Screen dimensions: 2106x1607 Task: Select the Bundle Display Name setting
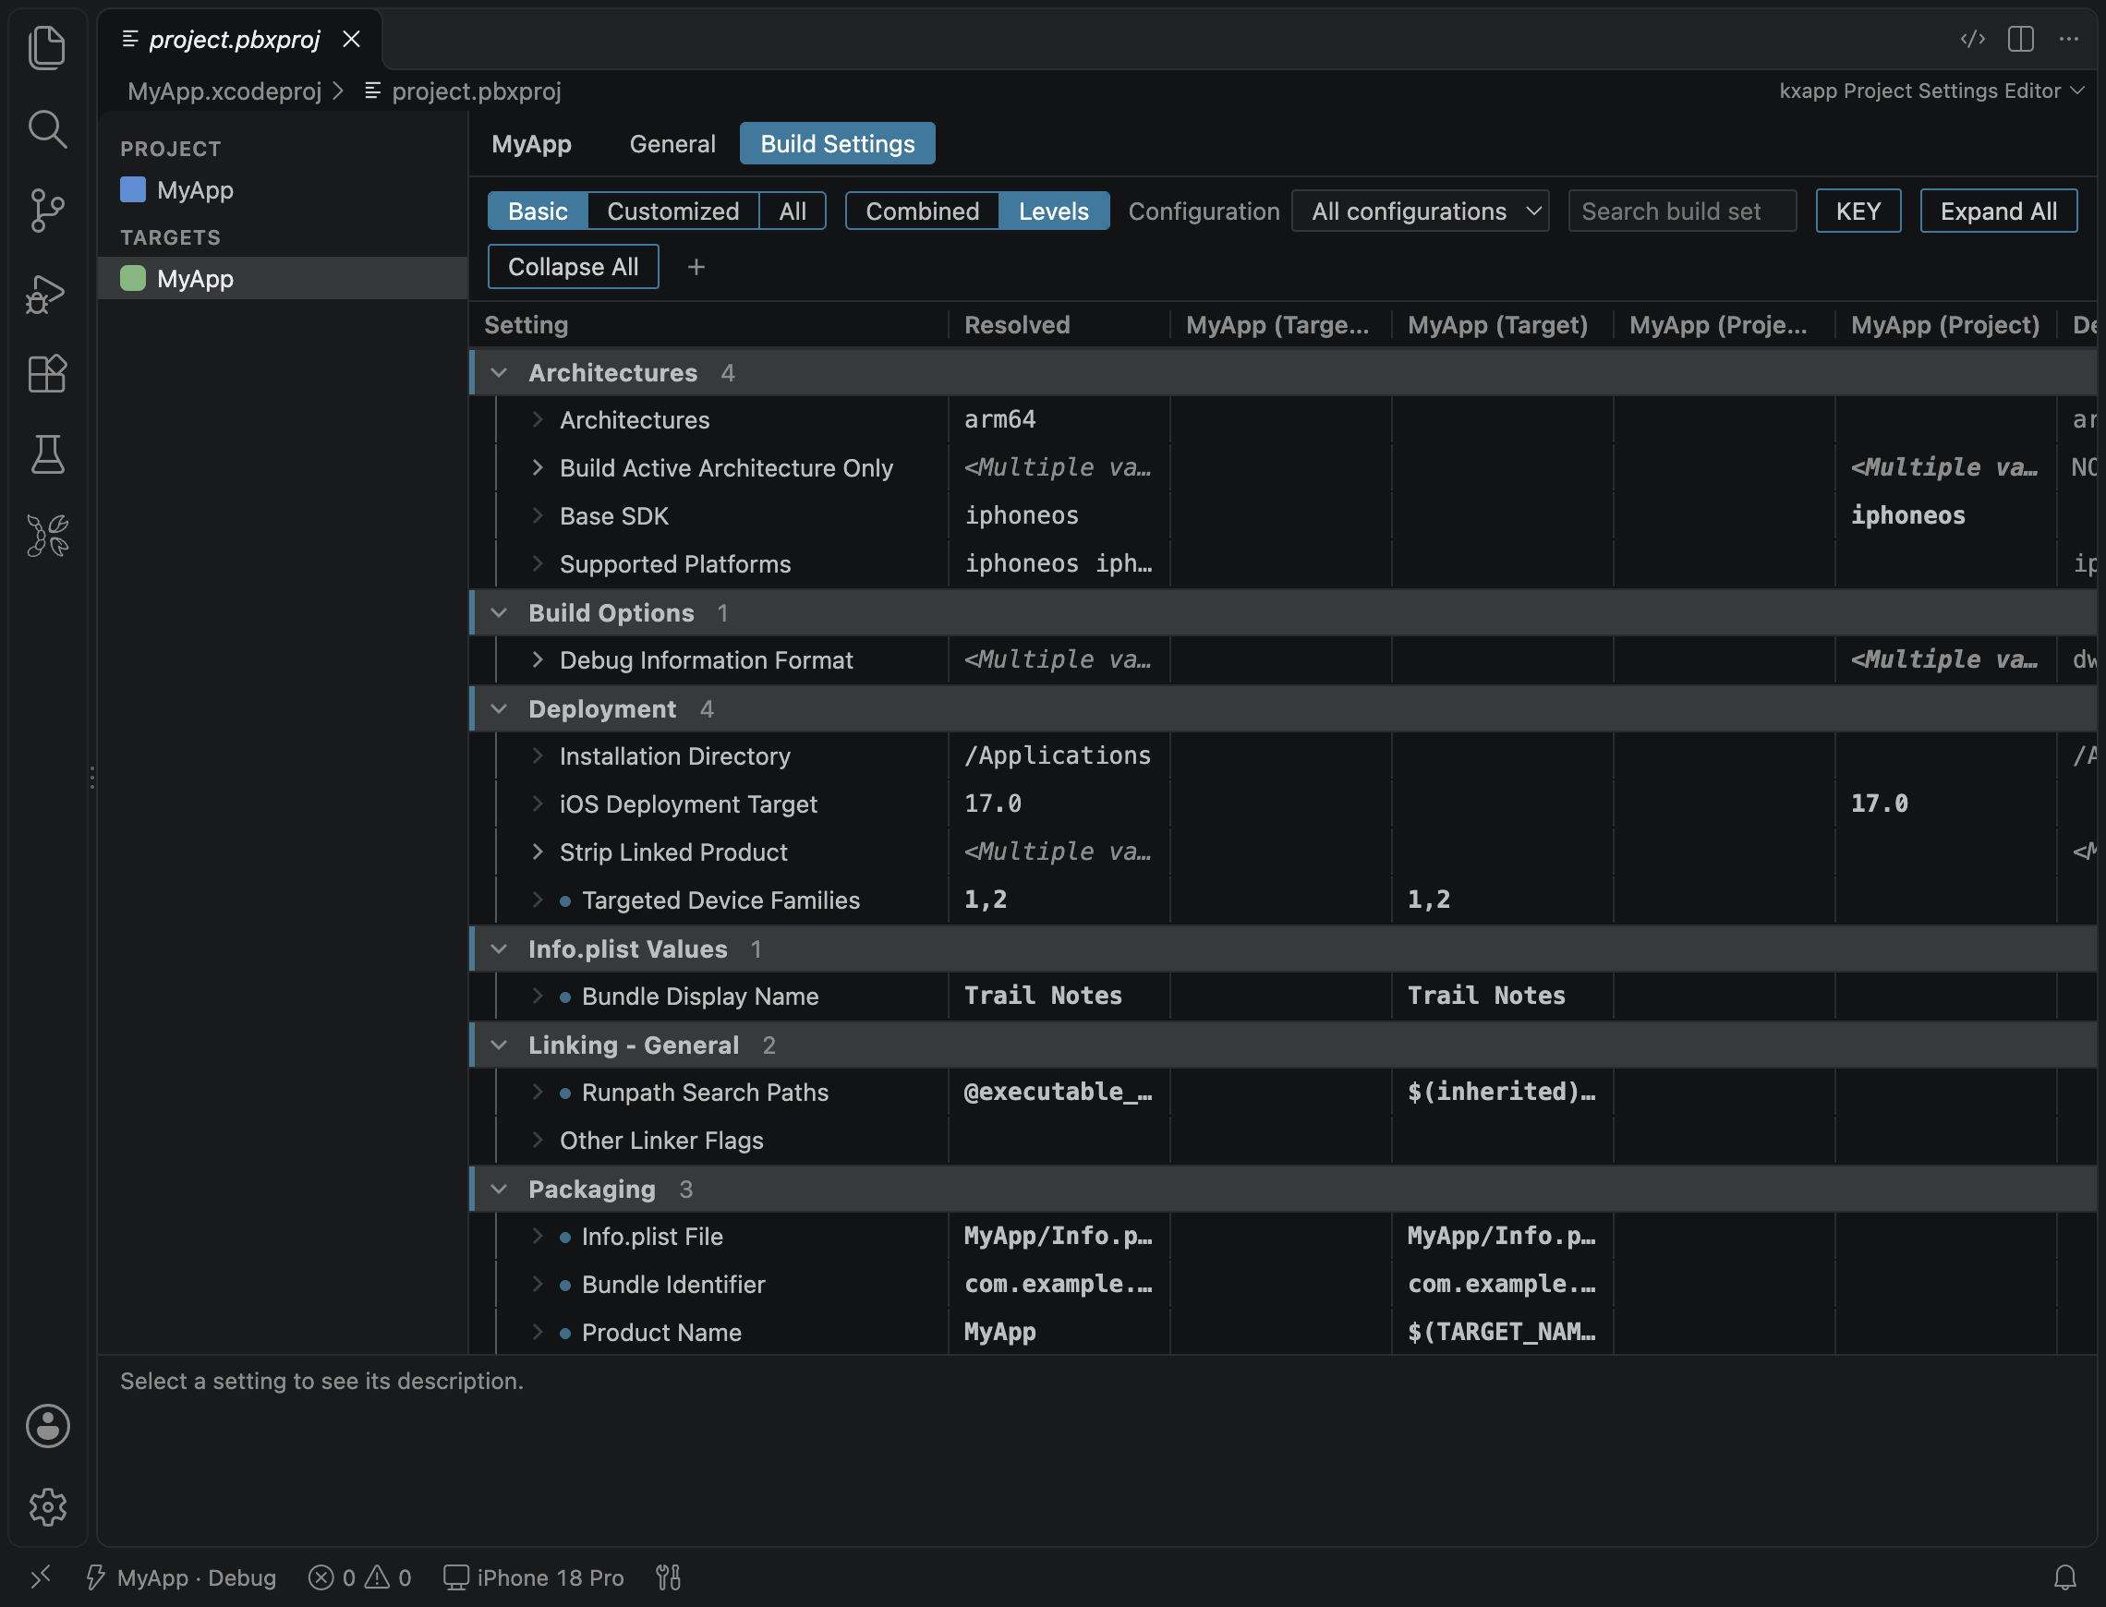[700, 997]
